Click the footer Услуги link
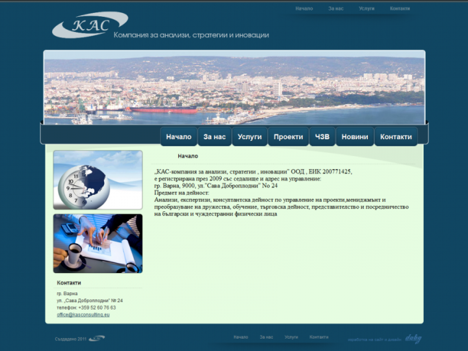Image resolution: width=468 pixels, height=351 pixels. point(291,337)
